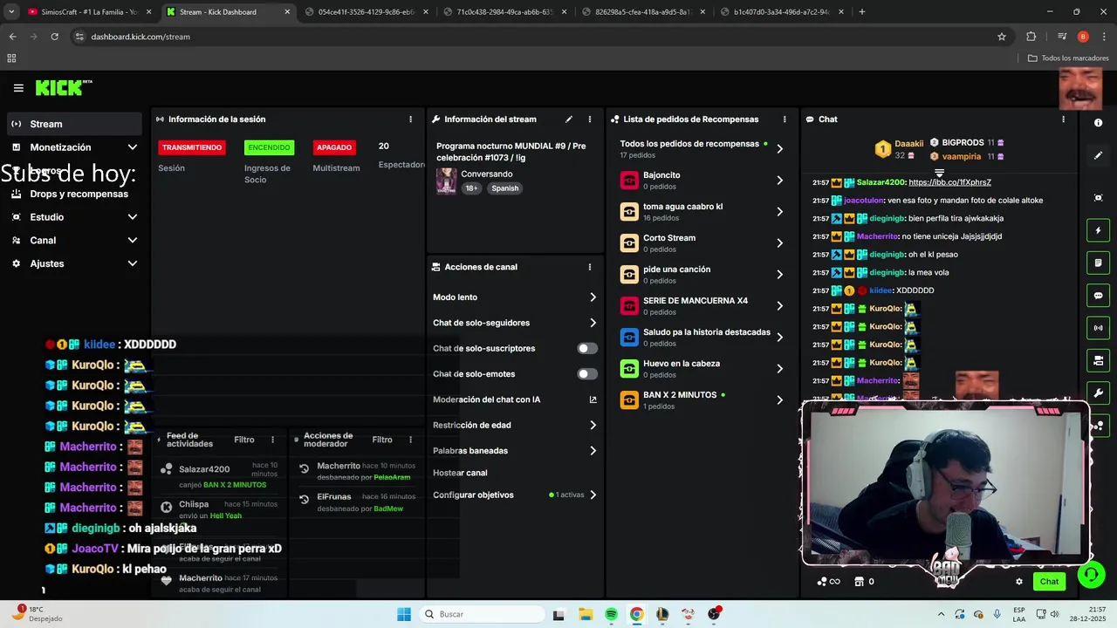The image size is (1117, 628).
Task: Open Feed de actividades options menu
Action: 272,440
